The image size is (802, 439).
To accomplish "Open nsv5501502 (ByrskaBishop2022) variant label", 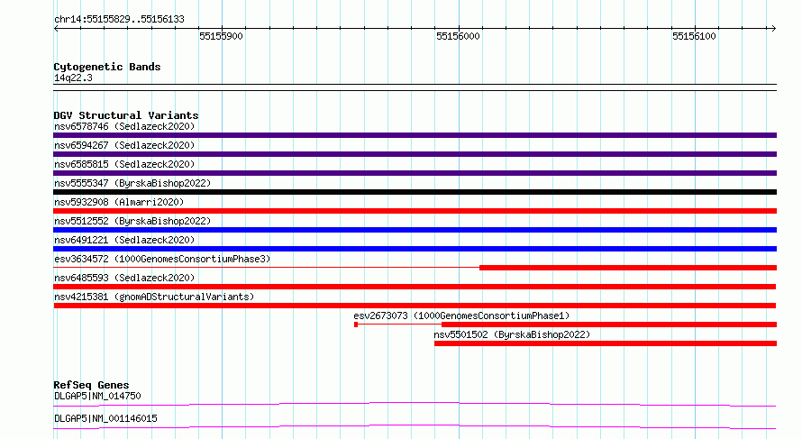I will pyautogui.click(x=512, y=334).
